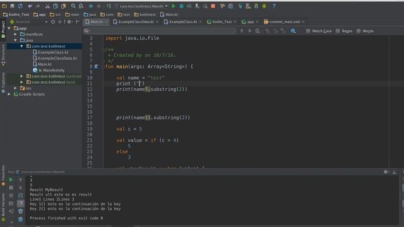Enable the Regex checkbox

338,31
